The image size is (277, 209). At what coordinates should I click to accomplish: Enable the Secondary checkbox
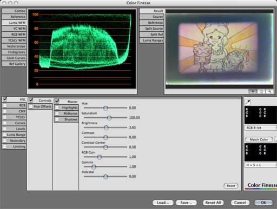coord(5,140)
